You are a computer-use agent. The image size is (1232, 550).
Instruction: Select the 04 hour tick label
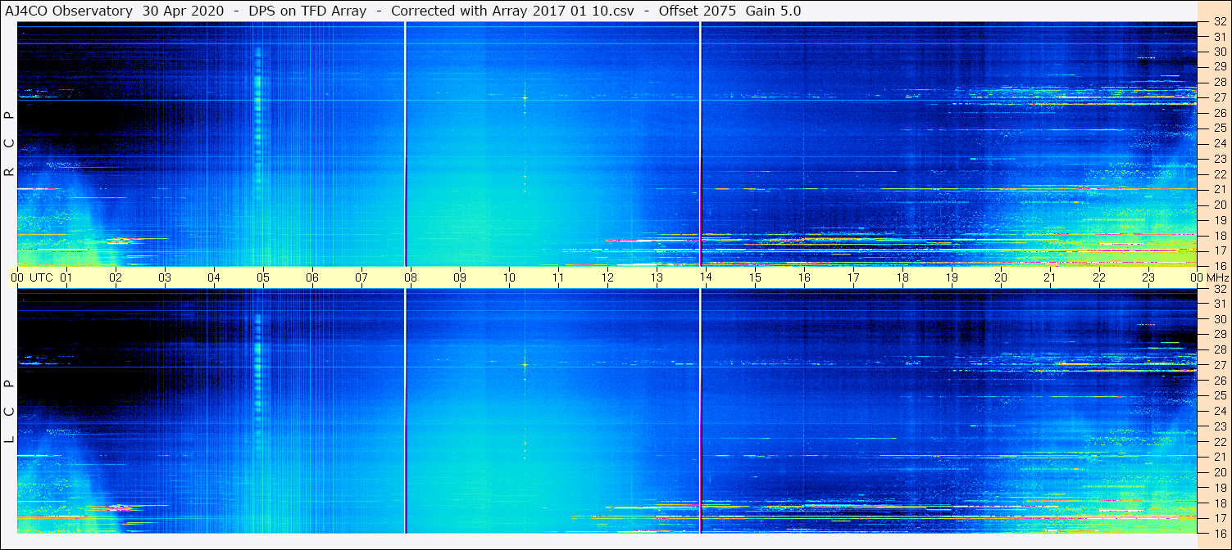tap(214, 278)
